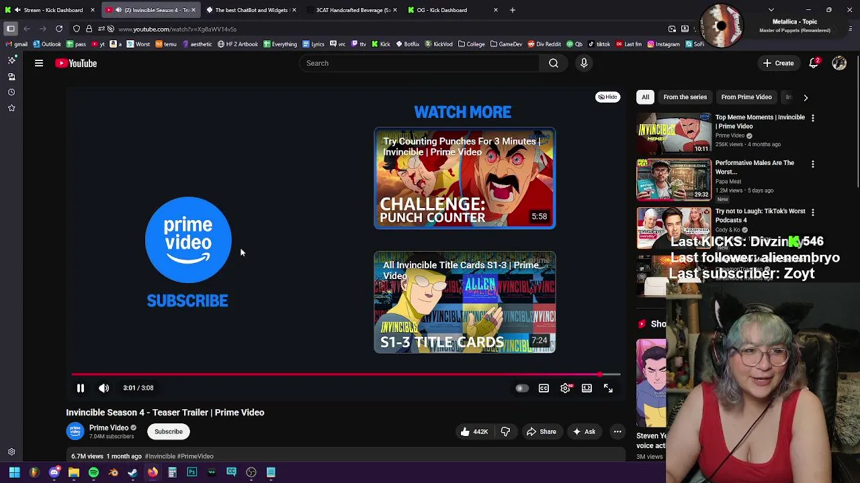Open options for Performative Males video
This screenshot has width=860, height=483.
[x=813, y=164]
